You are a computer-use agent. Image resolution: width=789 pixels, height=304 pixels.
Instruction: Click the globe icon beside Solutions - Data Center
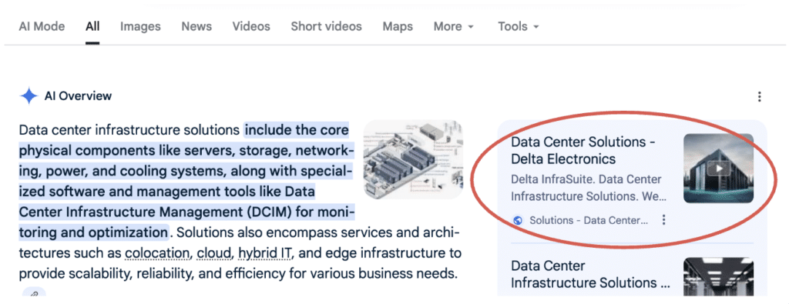click(518, 220)
